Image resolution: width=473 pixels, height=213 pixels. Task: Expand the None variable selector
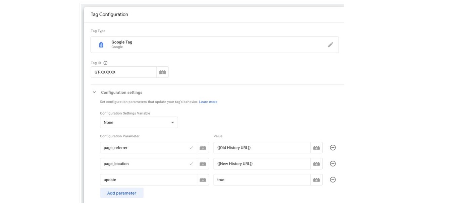tap(139, 122)
